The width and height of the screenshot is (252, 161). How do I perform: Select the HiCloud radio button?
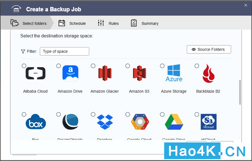tap(197, 114)
